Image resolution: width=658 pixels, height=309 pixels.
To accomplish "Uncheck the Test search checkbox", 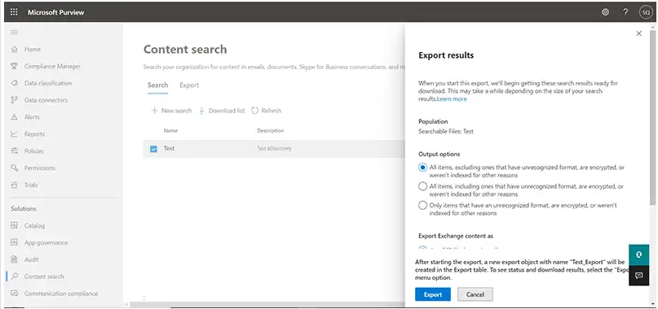I will point(153,149).
